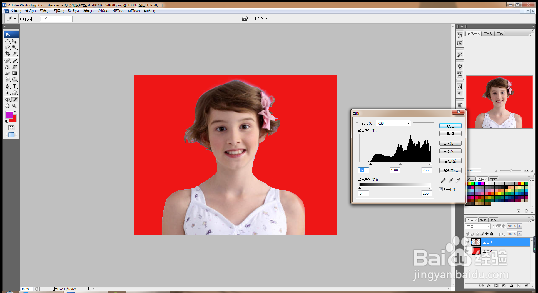538x293 pixels.
Task: Open the 文件(F) menu
Action: (16, 11)
